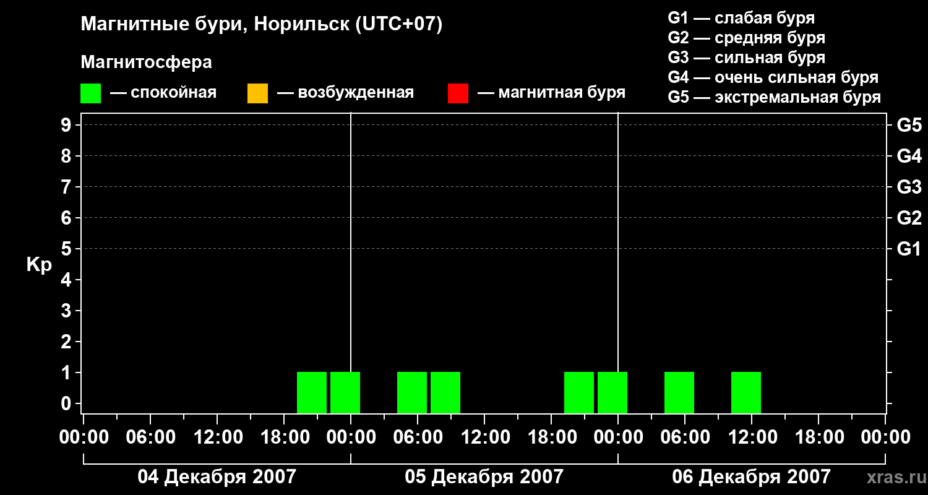Click the green bar starting 04:00 on 05 December
This screenshot has height=495, width=928.
click(412, 392)
